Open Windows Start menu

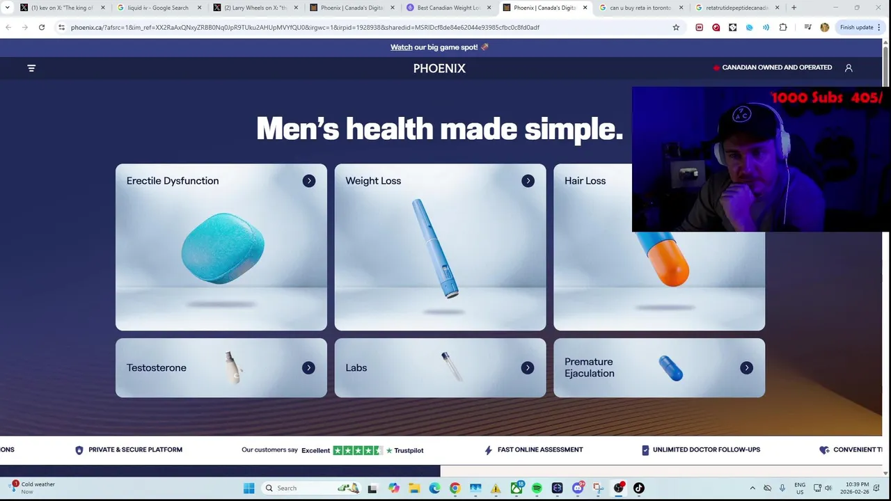[x=249, y=488]
